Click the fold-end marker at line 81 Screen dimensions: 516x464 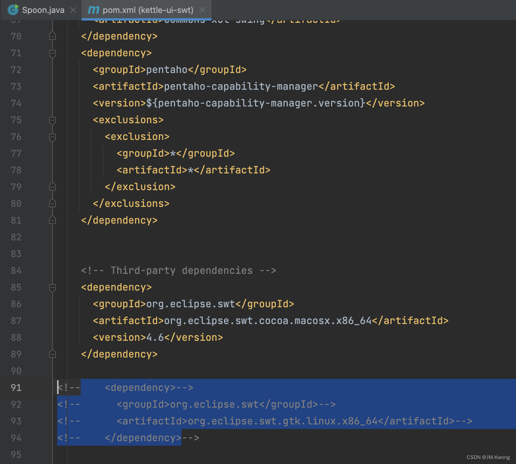pyautogui.click(x=53, y=220)
